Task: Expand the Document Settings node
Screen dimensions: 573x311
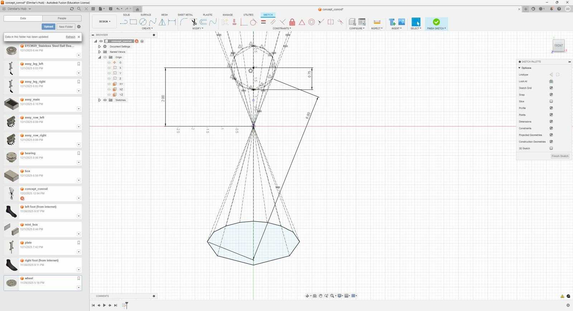Action: coord(100,46)
